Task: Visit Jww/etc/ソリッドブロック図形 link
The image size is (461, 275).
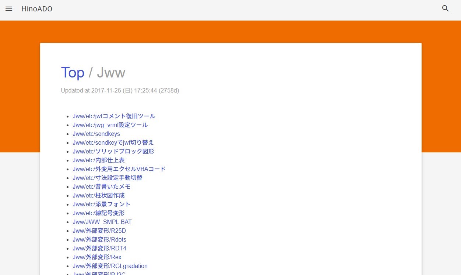Action: pyautogui.click(x=113, y=151)
